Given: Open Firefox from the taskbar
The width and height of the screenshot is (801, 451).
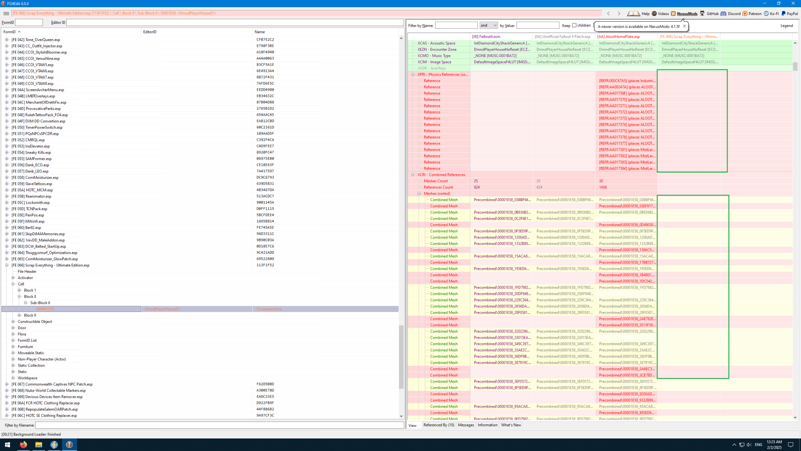Looking at the screenshot, I should point(23,445).
